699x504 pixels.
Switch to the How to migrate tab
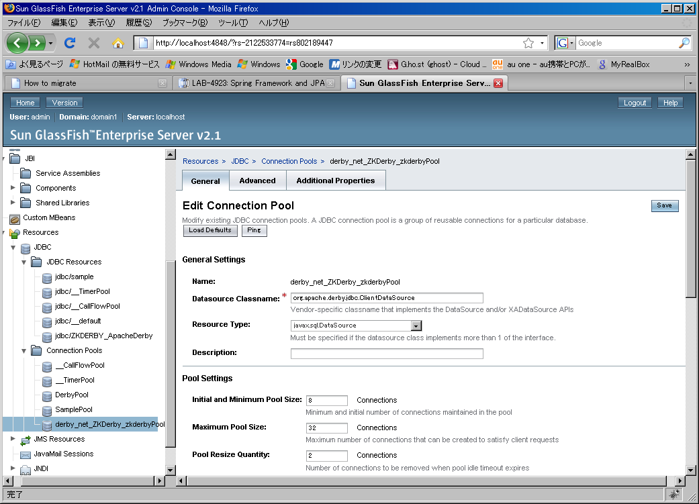tap(87, 83)
